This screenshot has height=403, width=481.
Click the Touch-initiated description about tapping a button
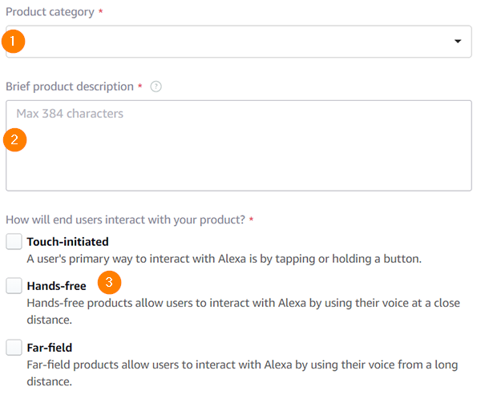click(x=224, y=259)
